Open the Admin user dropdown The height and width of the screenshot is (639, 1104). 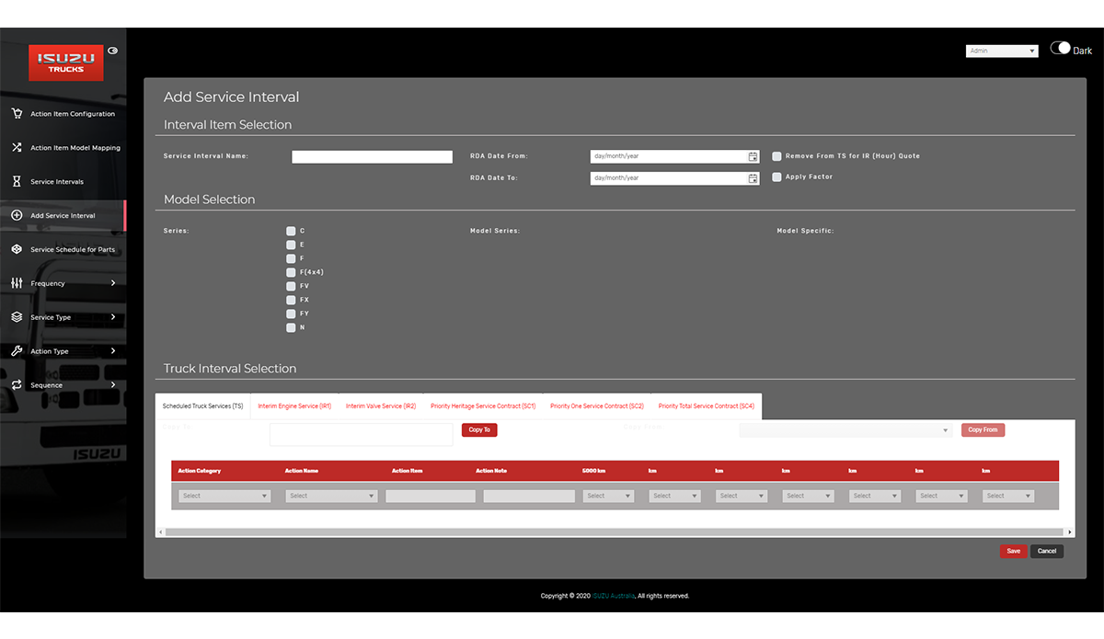(1002, 51)
